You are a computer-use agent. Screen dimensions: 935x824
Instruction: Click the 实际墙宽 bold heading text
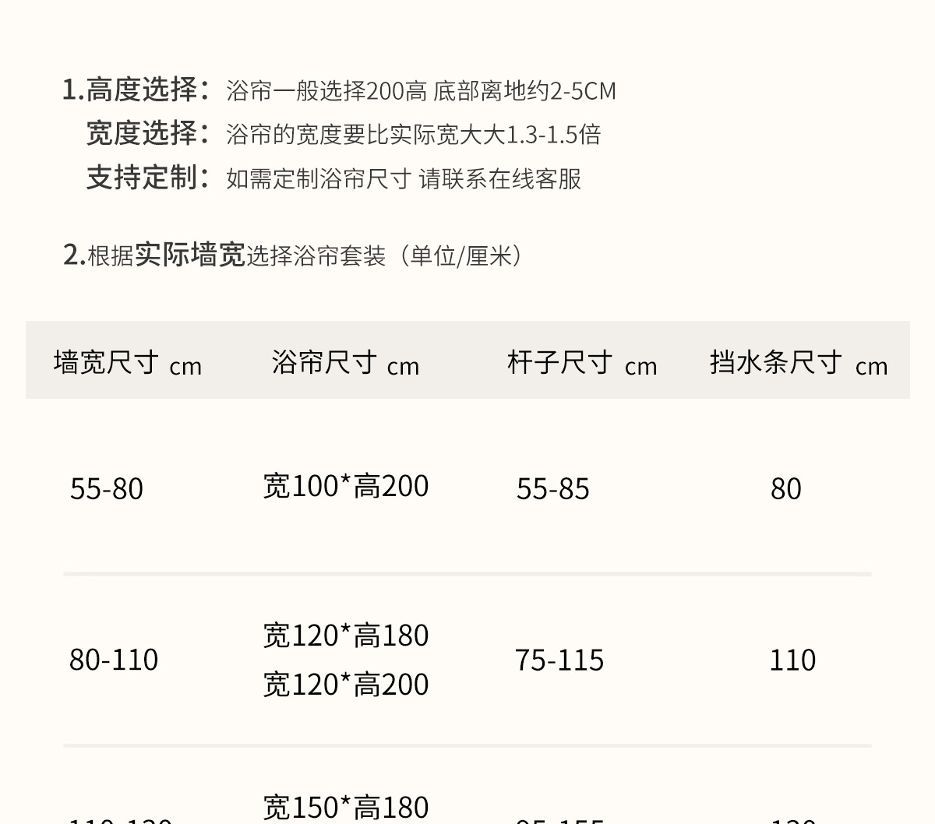tap(190, 255)
